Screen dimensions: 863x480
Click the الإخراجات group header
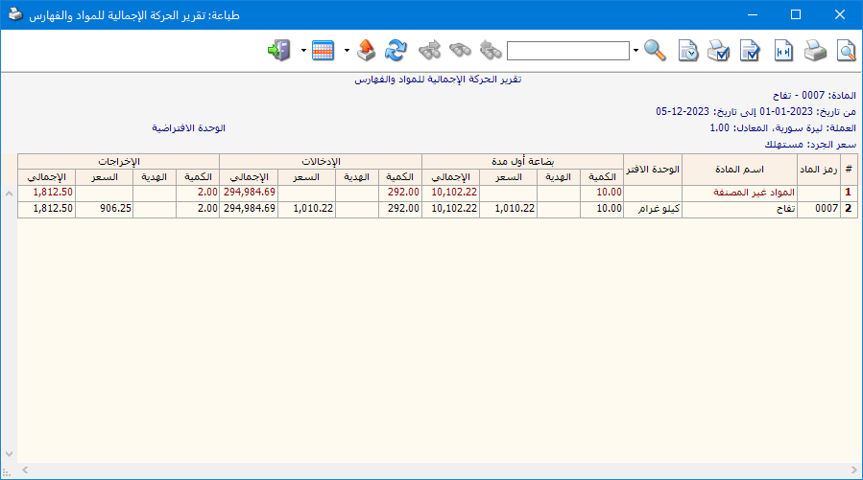click(x=119, y=162)
